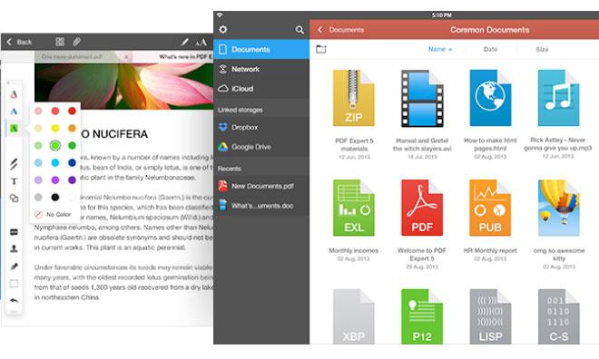Pick the dark blue color swatch
Image resolution: width=599 pixels, height=359 pixels.
pos(72,162)
